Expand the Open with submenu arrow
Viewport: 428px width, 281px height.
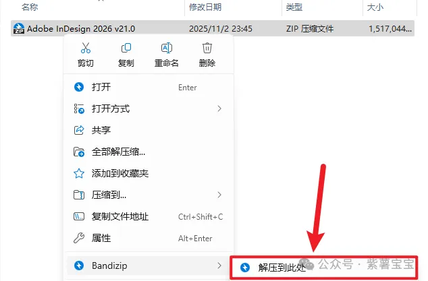pyautogui.click(x=219, y=108)
